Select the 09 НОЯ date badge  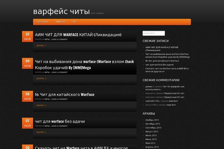pyautogui.click(x=27, y=63)
